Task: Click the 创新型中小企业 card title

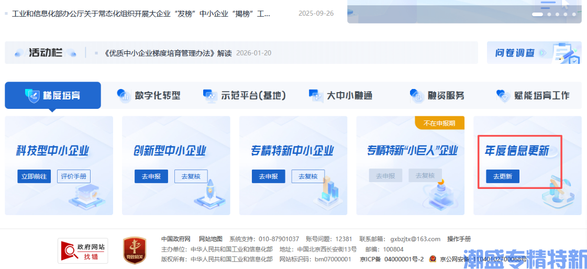Action: [x=170, y=151]
